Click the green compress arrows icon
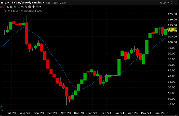Image resolution: width=179 pixels, height=116 pixels. pos(37,7)
